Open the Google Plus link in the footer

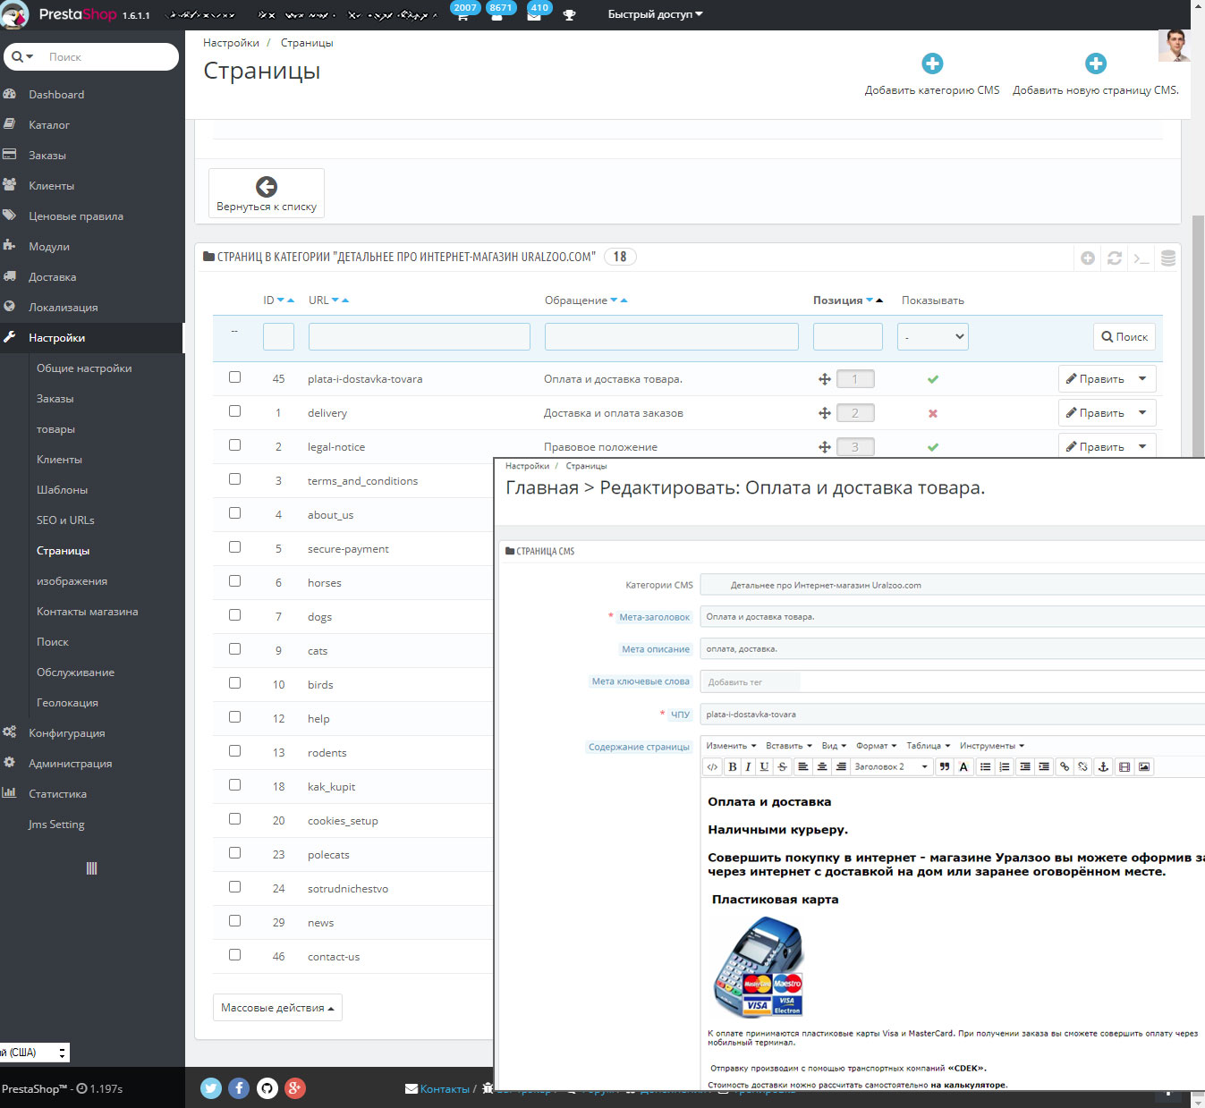pos(295,1087)
